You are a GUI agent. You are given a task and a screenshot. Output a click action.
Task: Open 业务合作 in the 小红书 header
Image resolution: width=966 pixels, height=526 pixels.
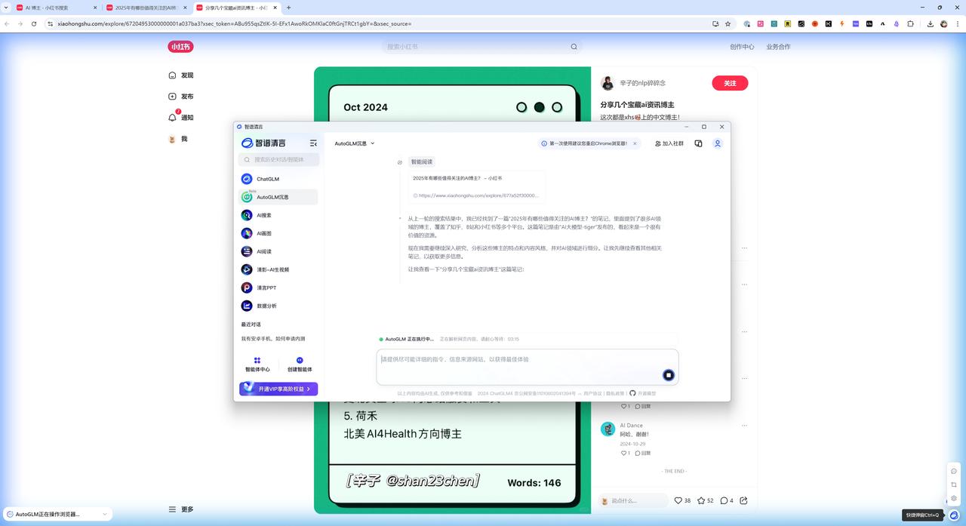click(x=778, y=47)
